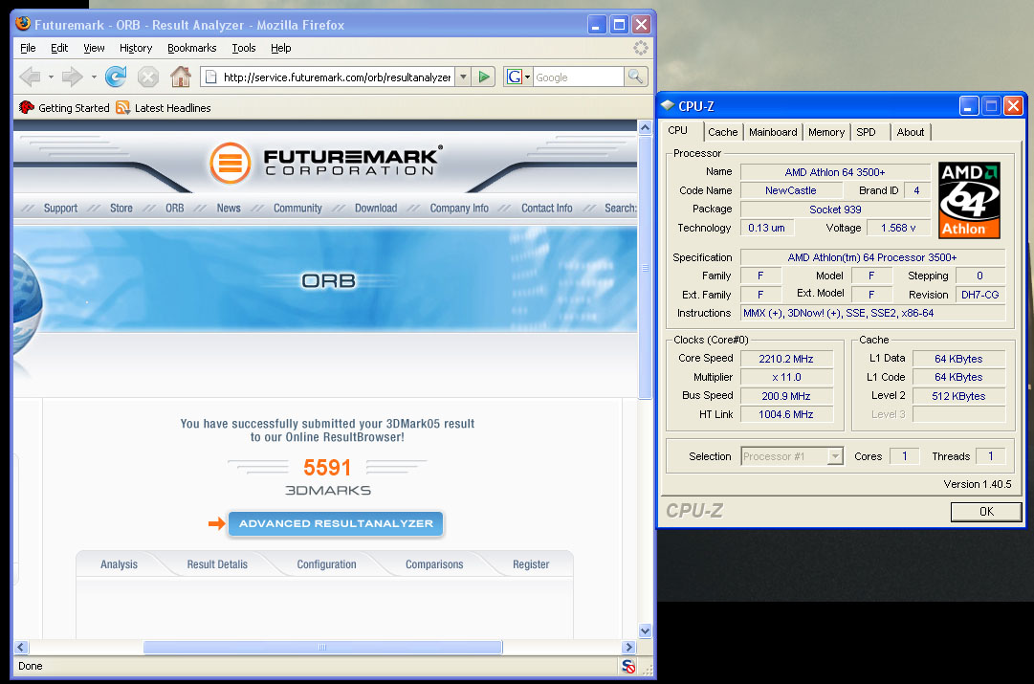Viewport: 1034px width, 684px height.
Task: Open the Company Info link
Action: pyautogui.click(x=460, y=209)
